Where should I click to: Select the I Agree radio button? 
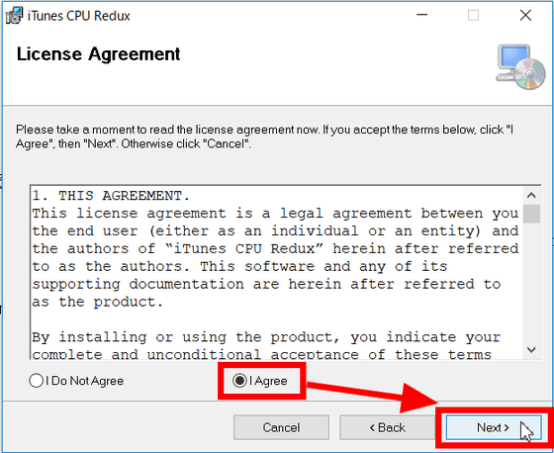coord(260,381)
